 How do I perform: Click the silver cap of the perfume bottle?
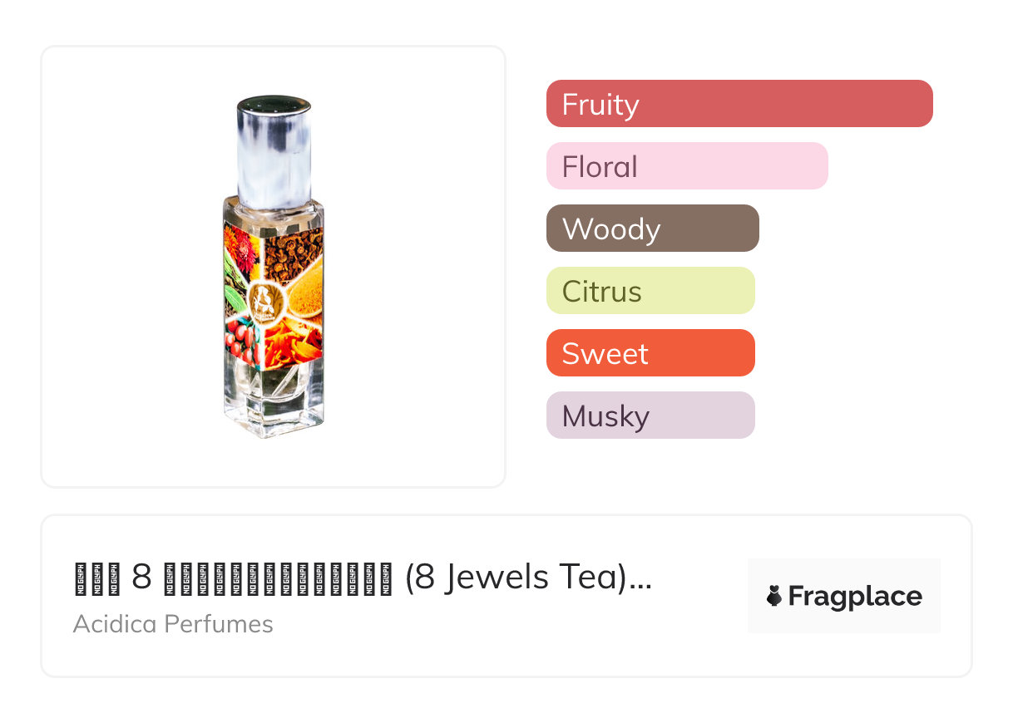click(x=274, y=150)
